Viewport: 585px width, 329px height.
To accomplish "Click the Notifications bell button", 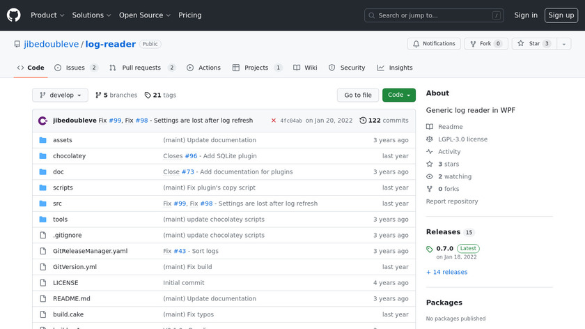I will (432, 43).
